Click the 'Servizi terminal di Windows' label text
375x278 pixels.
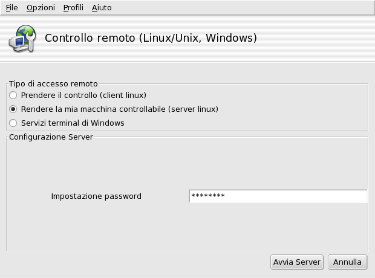point(73,123)
